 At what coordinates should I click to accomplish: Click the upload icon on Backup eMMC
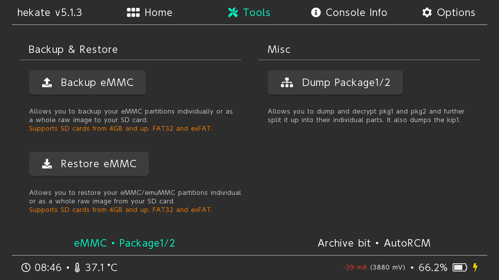coord(47,82)
